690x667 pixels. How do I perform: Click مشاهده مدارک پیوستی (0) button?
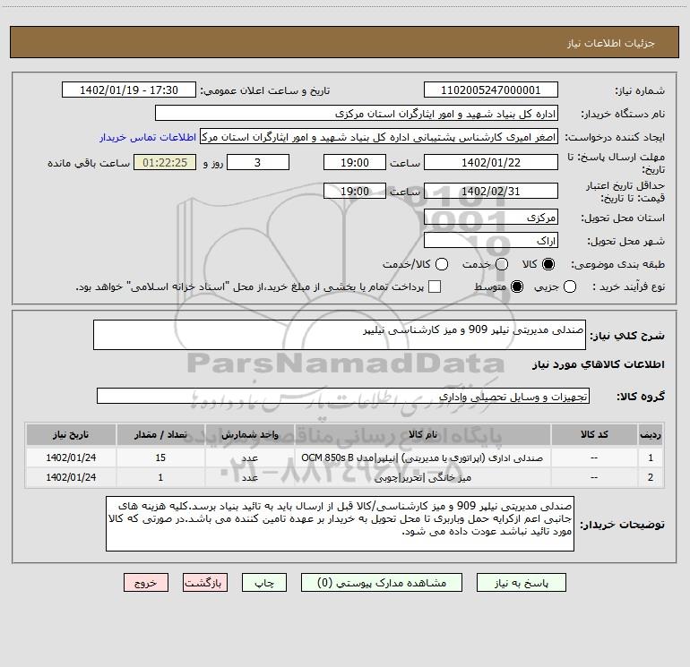point(382,583)
